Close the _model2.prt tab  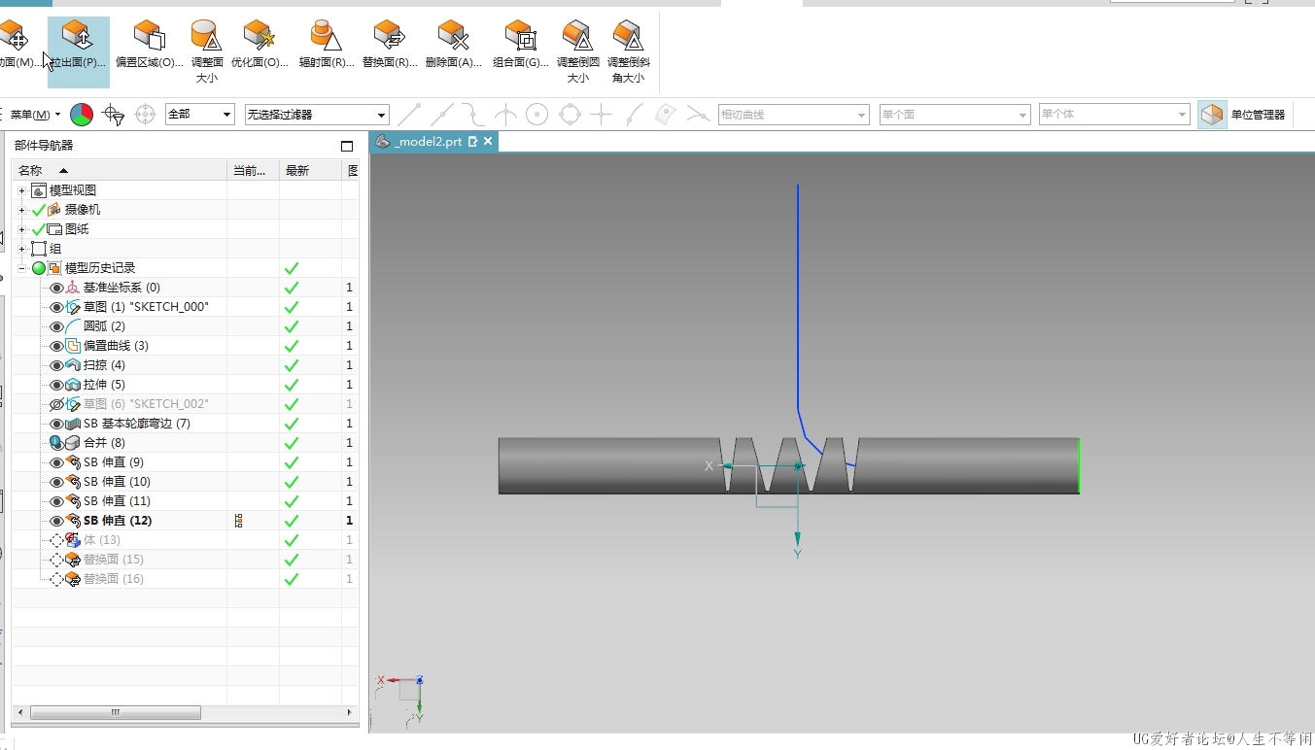click(488, 142)
